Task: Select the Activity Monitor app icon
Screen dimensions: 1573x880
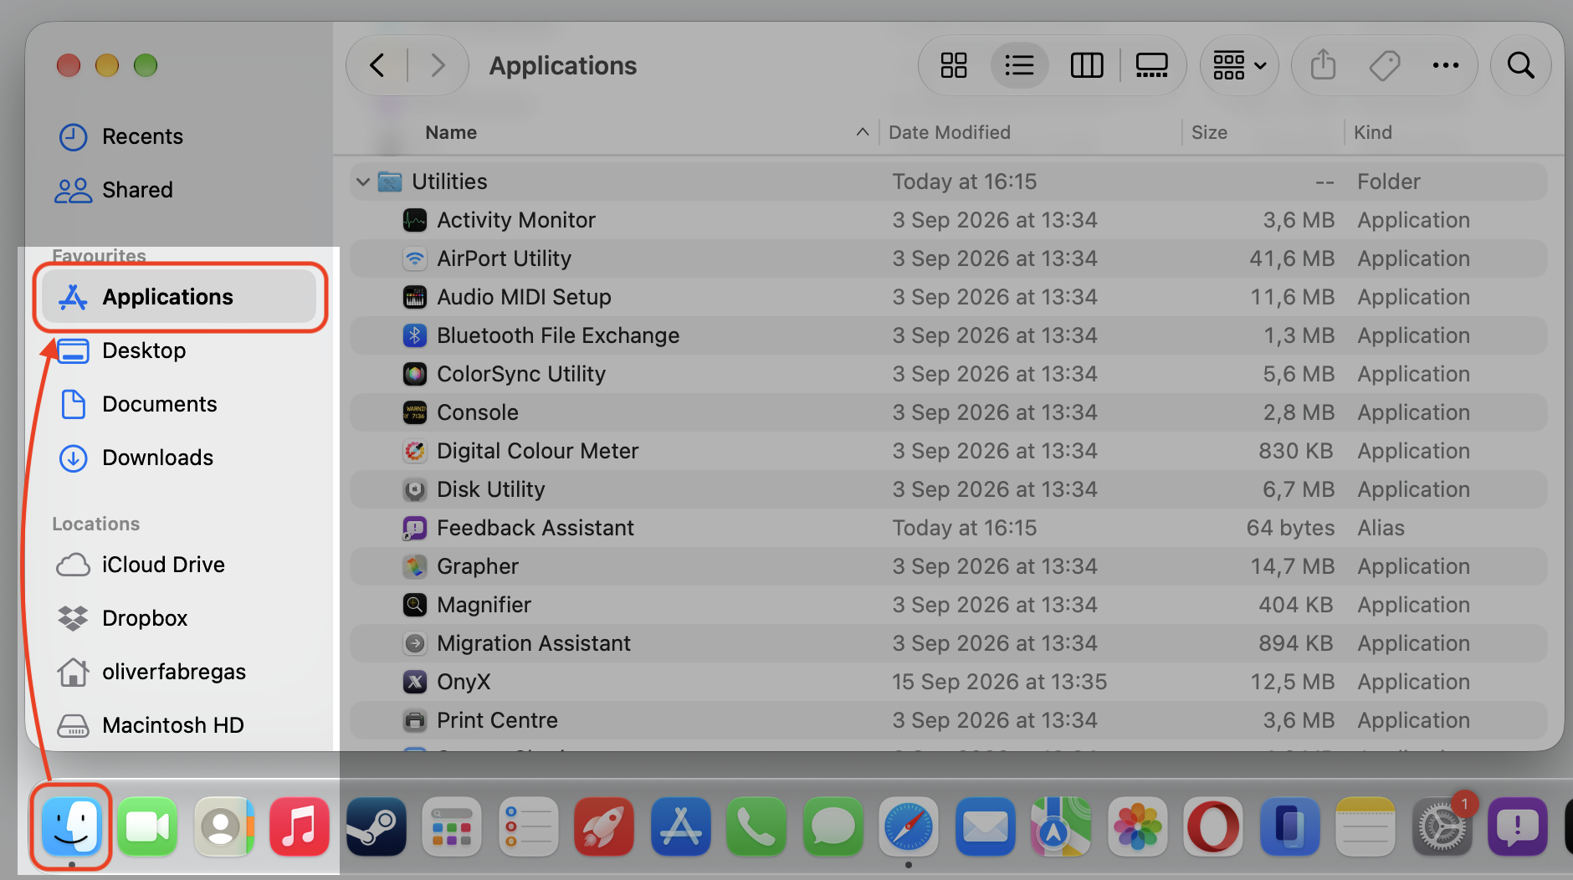Action: click(415, 220)
